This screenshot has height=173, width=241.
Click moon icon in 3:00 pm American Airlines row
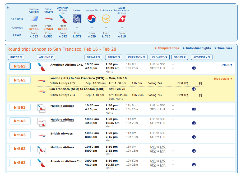(x=194, y=165)
